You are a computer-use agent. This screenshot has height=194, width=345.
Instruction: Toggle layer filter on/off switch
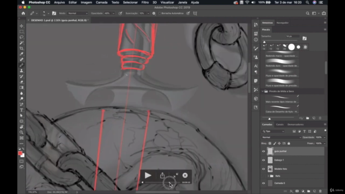tap(325, 131)
